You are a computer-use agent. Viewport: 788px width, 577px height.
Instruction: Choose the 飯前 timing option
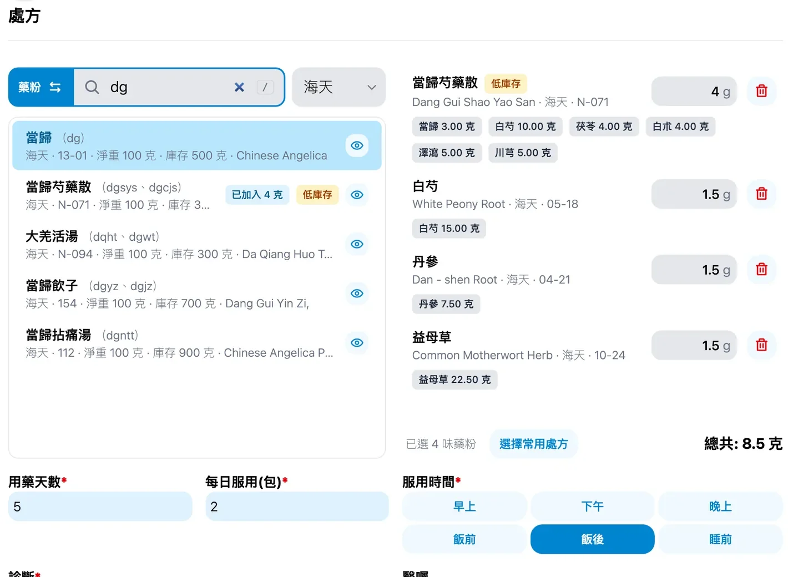[x=464, y=539]
